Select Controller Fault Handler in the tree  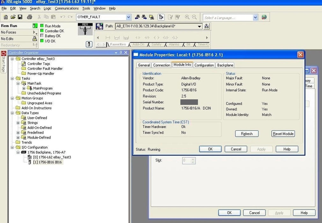coord(45,69)
